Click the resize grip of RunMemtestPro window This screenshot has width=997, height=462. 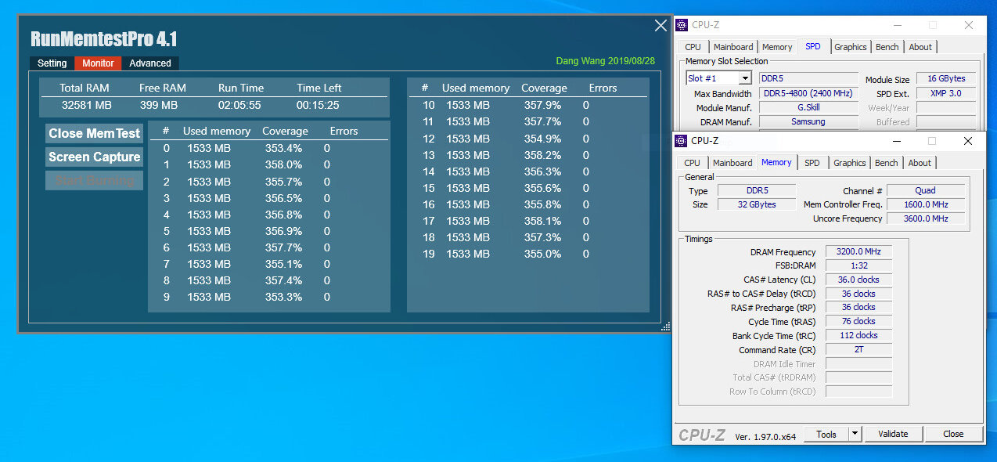(666, 327)
